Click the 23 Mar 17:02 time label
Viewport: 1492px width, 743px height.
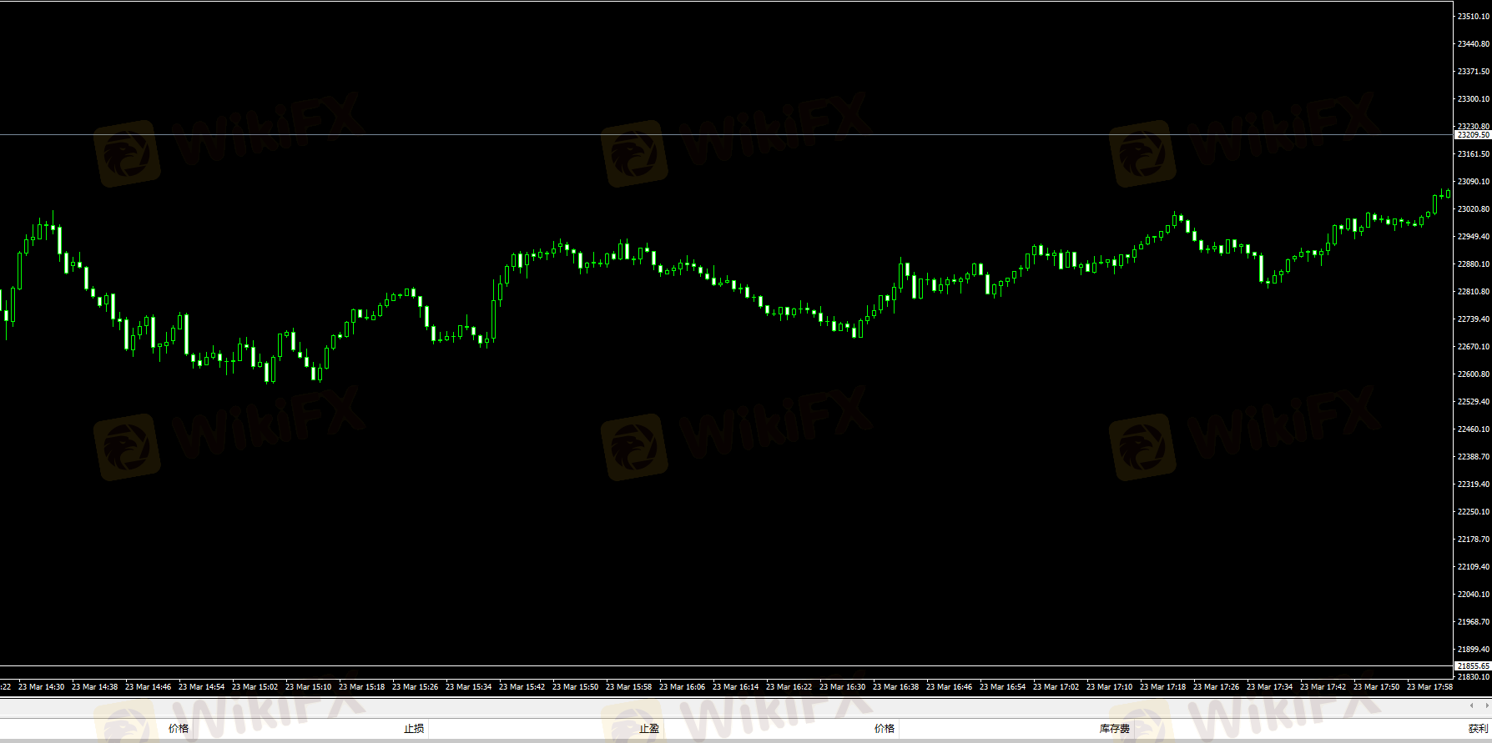(x=1056, y=687)
